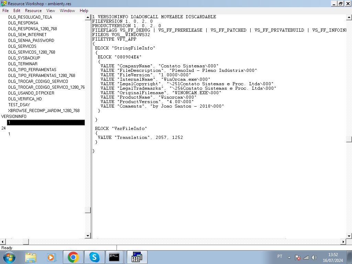
Task: Open the volume speaker tray icon
Action: tap(314, 257)
